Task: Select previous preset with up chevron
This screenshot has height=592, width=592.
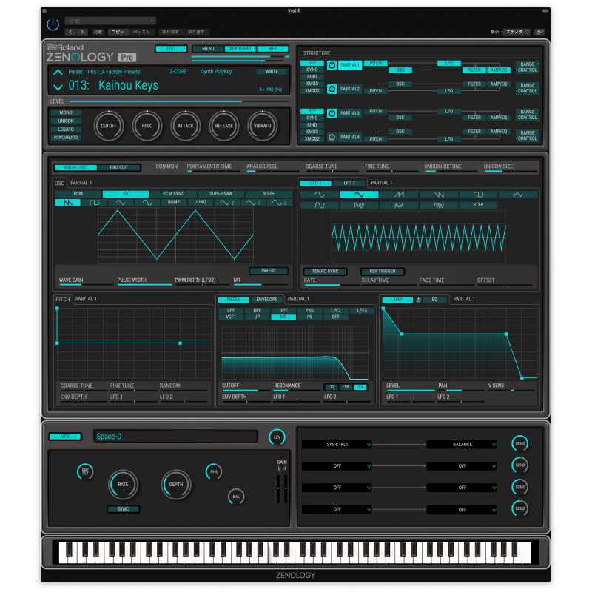Action: tap(58, 72)
